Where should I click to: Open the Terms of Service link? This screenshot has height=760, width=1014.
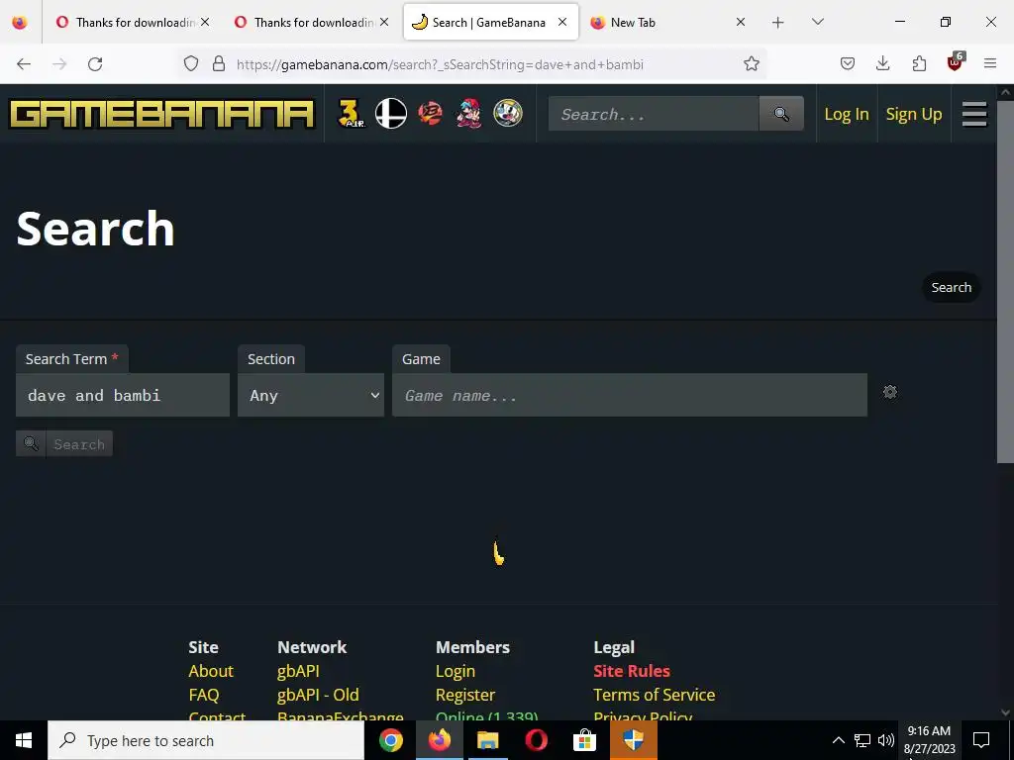[x=655, y=695]
